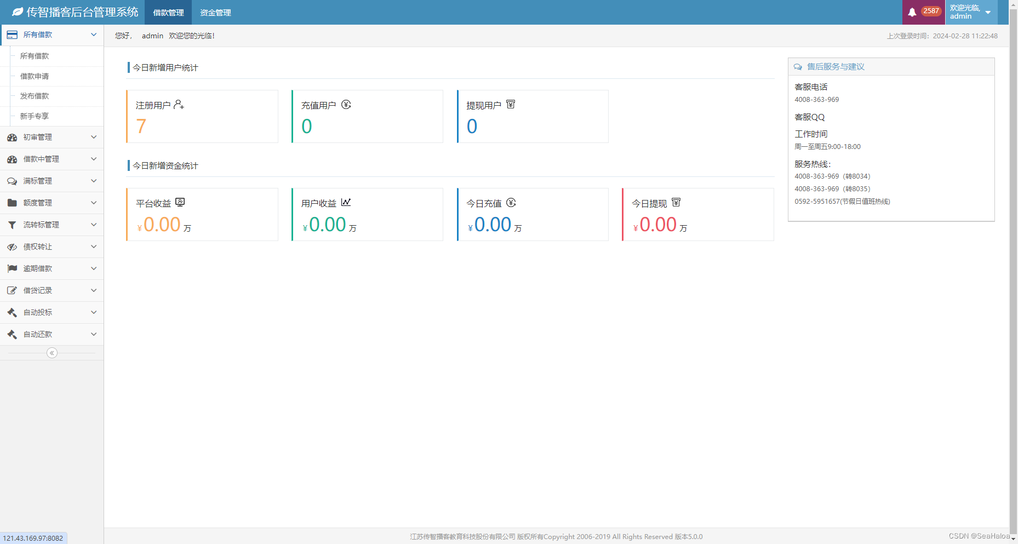Click the footer copyright text
Image resolution: width=1018 pixels, height=544 pixels.
[556, 537]
